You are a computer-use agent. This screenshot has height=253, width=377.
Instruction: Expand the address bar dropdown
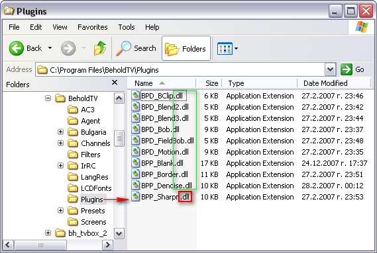click(x=330, y=69)
